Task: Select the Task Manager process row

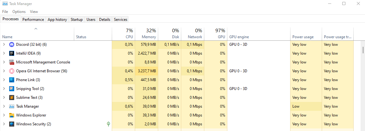Action: pos(27,106)
